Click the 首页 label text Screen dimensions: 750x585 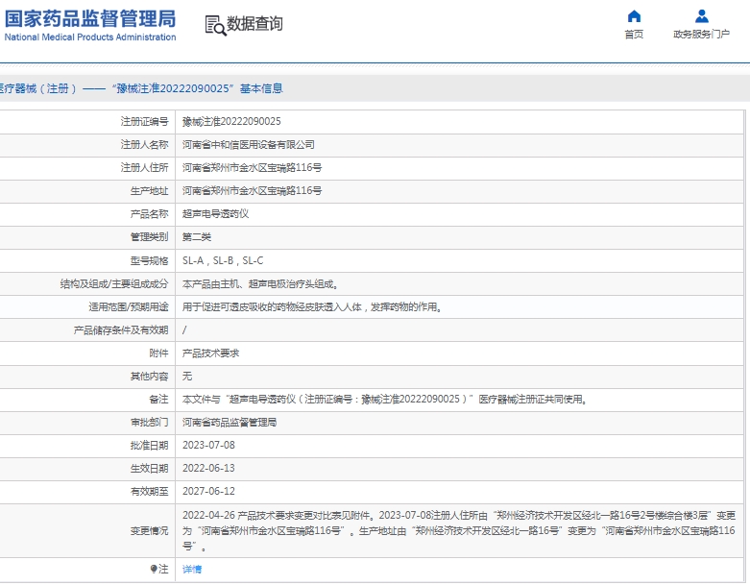click(634, 35)
